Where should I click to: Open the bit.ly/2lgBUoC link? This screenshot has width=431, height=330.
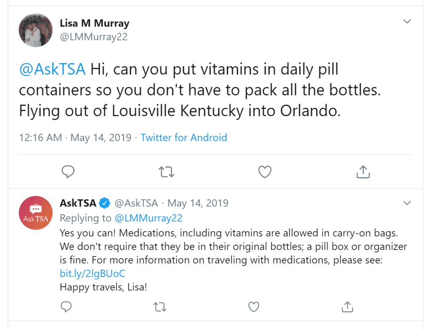click(x=92, y=273)
